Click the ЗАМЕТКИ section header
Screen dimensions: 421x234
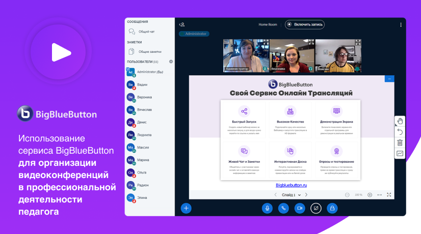tap(135, 42)
